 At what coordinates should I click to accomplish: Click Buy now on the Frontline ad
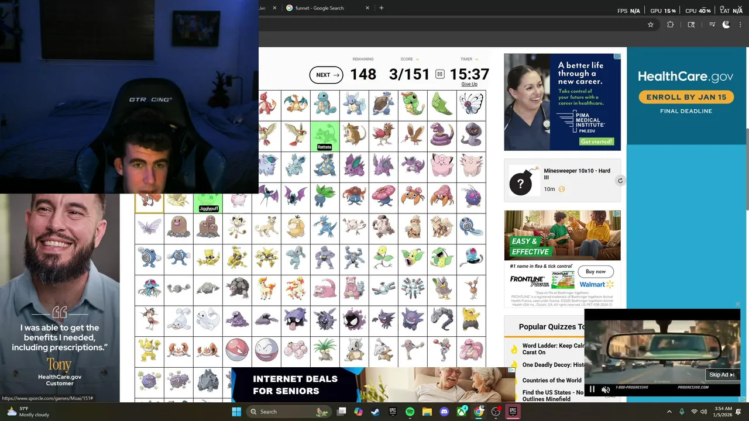596,271
